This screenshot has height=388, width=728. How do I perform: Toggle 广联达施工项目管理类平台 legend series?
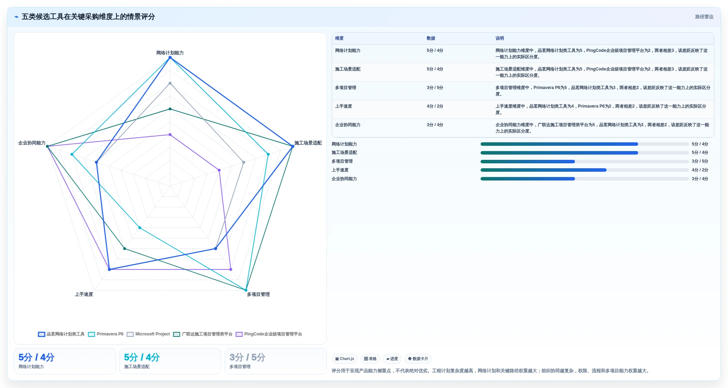pos(203,334)
